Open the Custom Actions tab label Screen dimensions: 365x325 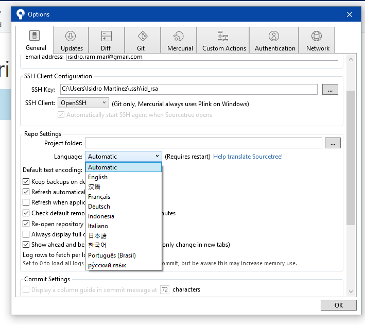tap(224, 48)
